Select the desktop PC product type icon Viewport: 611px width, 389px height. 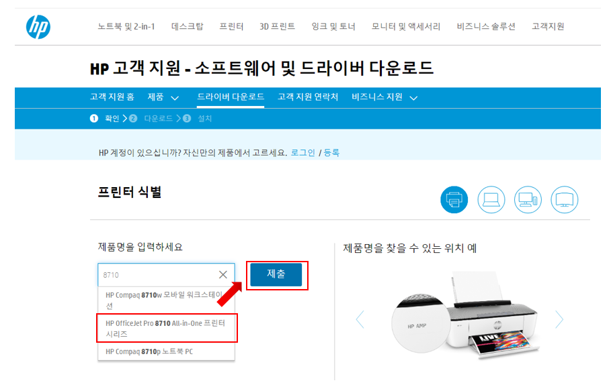click(528, 200)
